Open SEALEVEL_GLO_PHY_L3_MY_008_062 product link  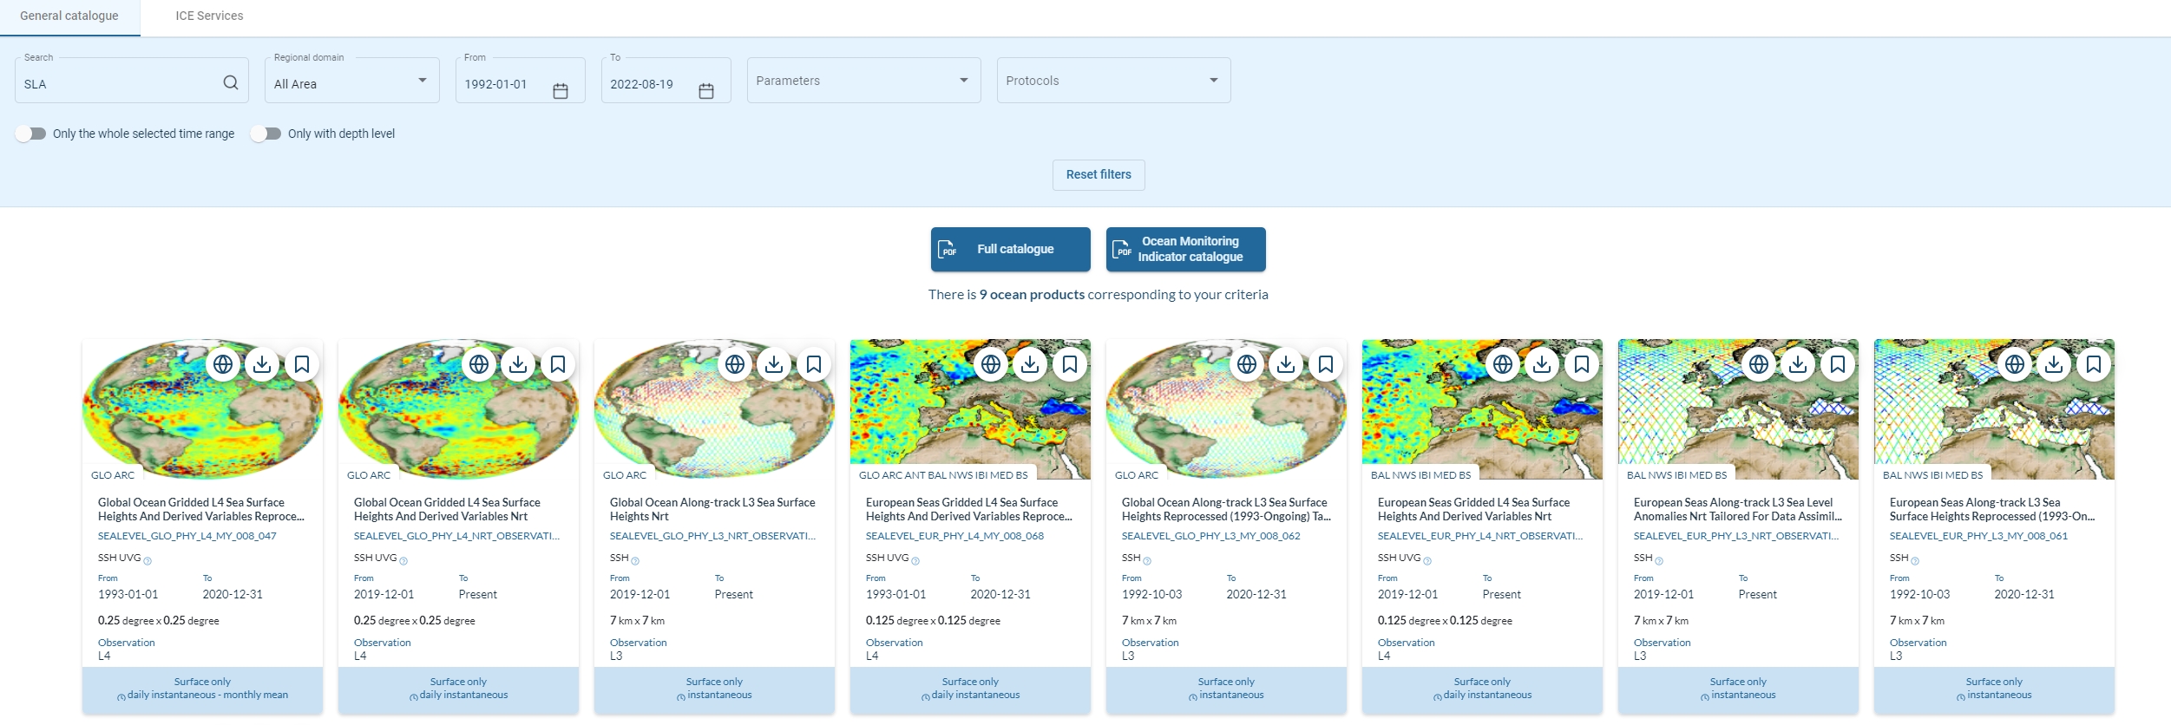(x=1210, y=536)
